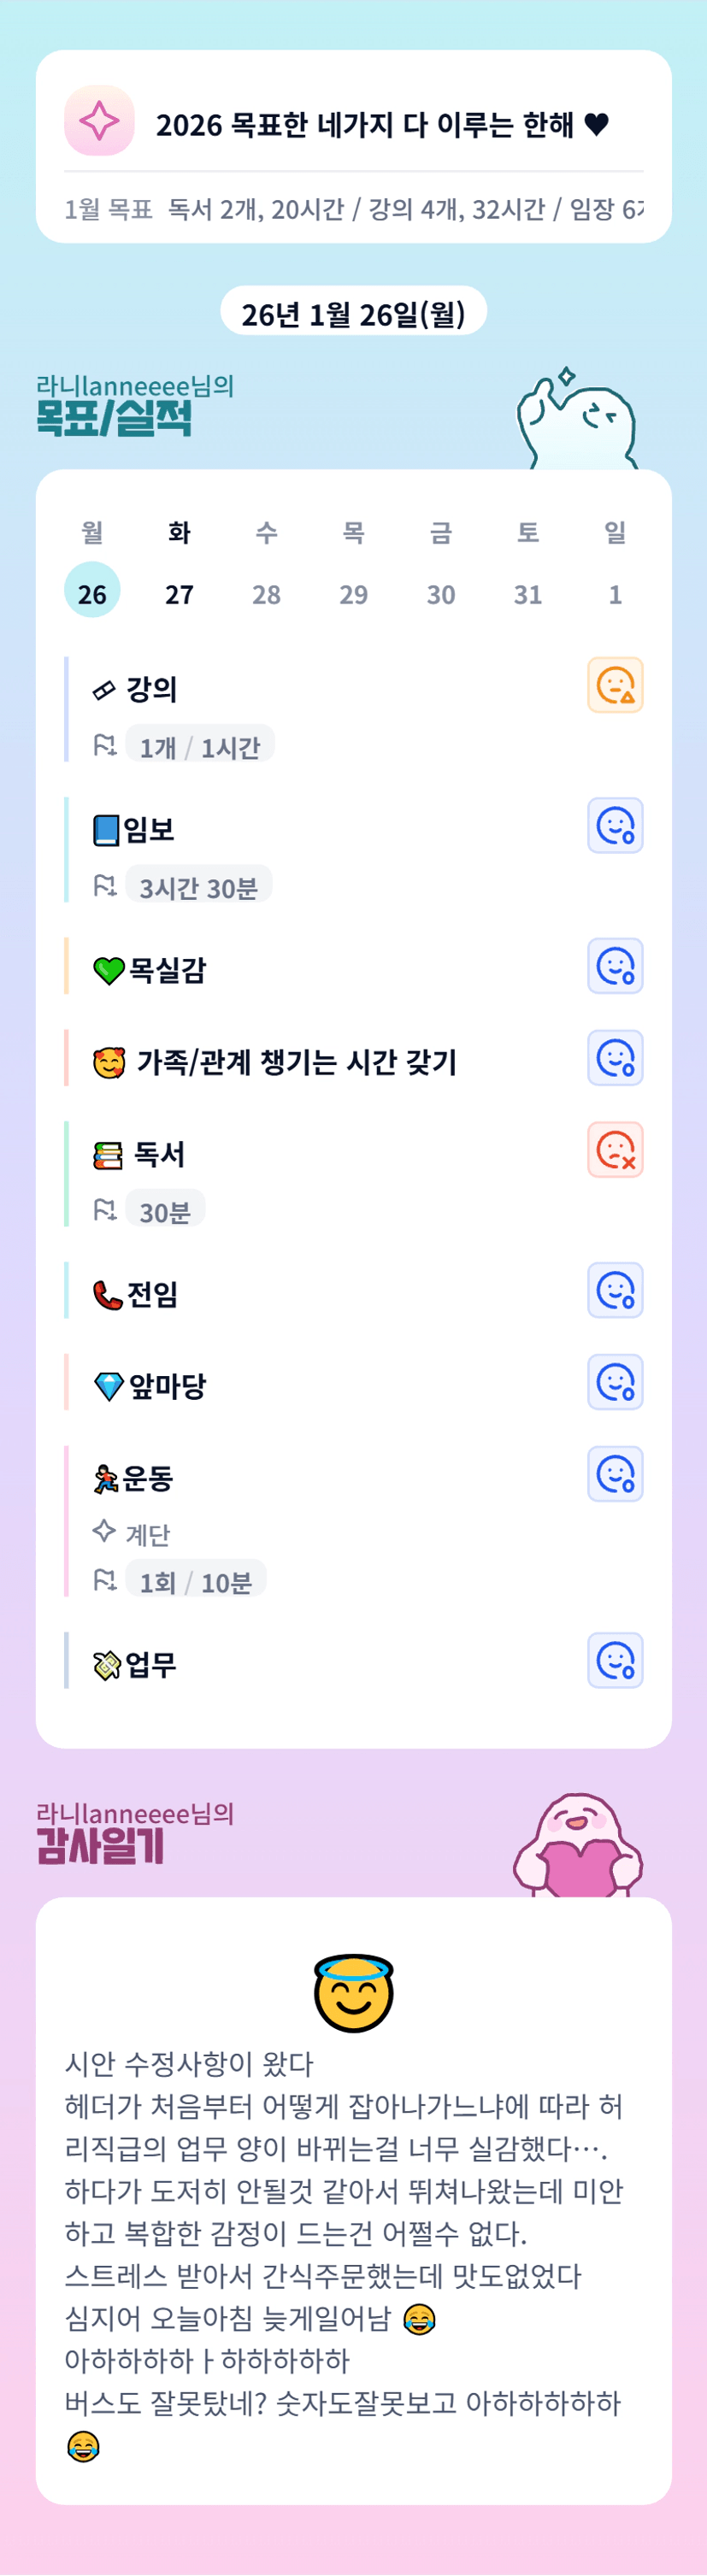
Task: Click the status face icon for 운동
Action: coord(615,1474)
